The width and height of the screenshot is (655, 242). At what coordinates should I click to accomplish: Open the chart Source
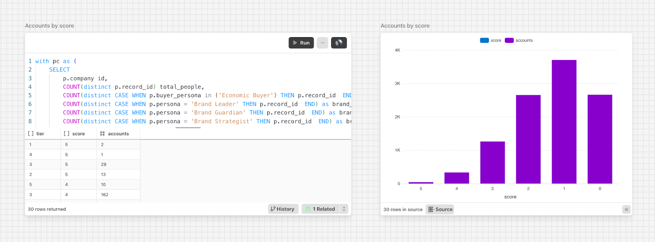point(440,209)
